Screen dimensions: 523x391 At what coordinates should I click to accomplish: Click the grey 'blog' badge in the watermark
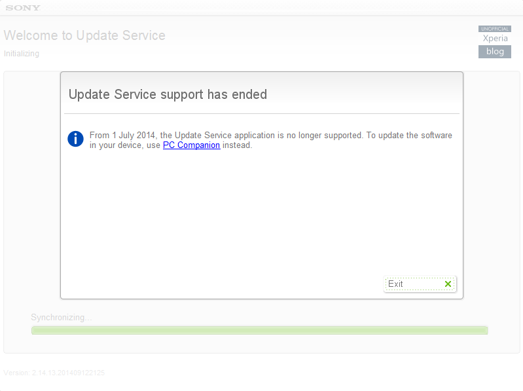click(x=495, y=52)
